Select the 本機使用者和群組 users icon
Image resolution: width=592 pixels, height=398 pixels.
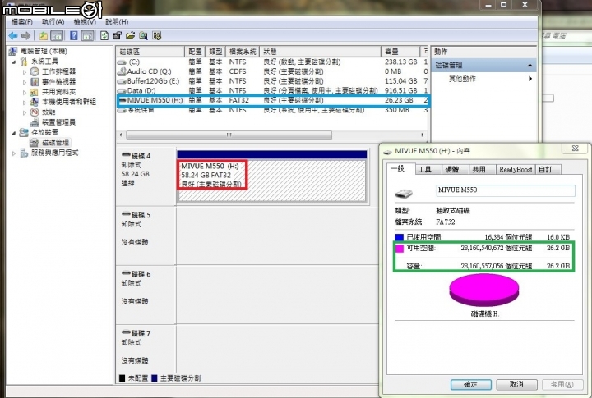(35, 102)
